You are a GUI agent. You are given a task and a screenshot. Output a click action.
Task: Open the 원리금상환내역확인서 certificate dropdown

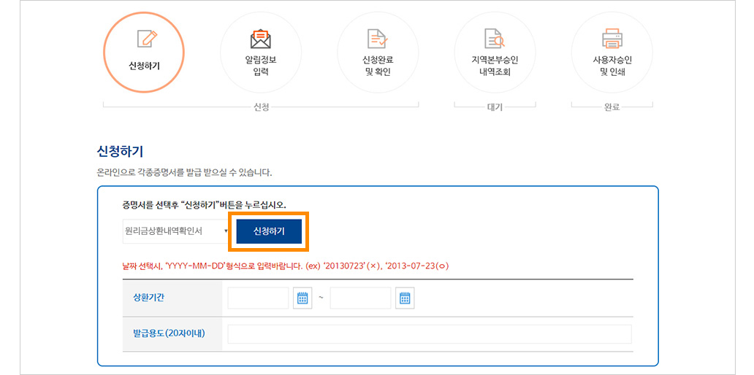[x=175, y=231]
